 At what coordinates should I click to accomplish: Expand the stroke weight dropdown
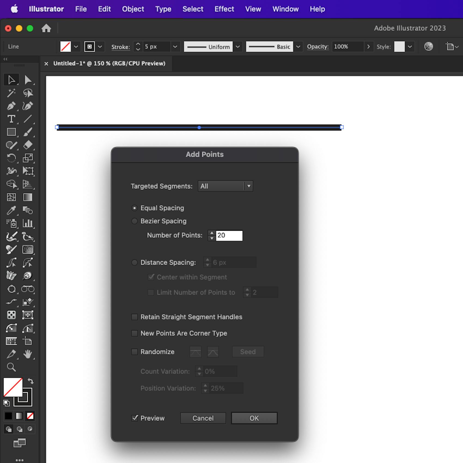(175, 47)
